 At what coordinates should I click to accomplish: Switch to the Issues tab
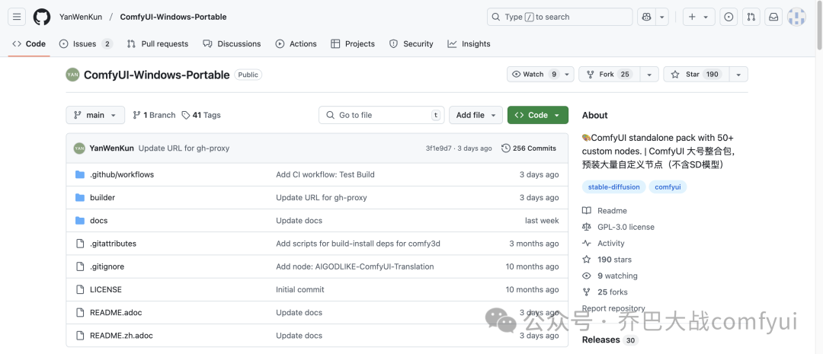click(85, 44)
